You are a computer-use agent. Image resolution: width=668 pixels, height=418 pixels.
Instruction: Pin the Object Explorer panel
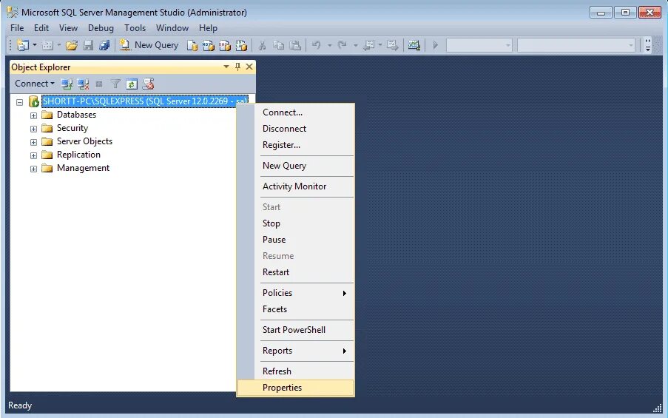click(237, 67)
